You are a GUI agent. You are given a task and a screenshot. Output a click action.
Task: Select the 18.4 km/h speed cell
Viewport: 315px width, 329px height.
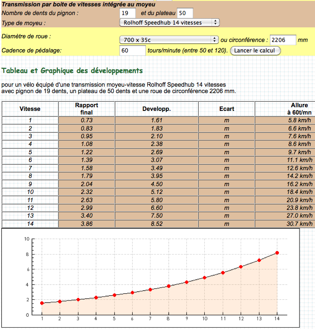click(285, 192)
